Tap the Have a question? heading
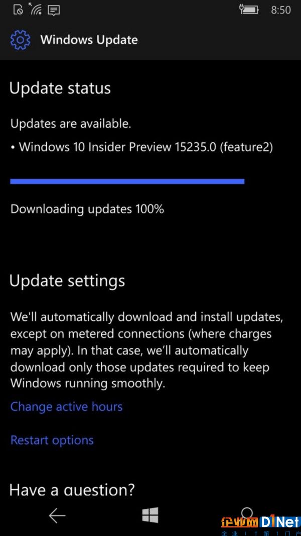301x536 pixels. 72,490
